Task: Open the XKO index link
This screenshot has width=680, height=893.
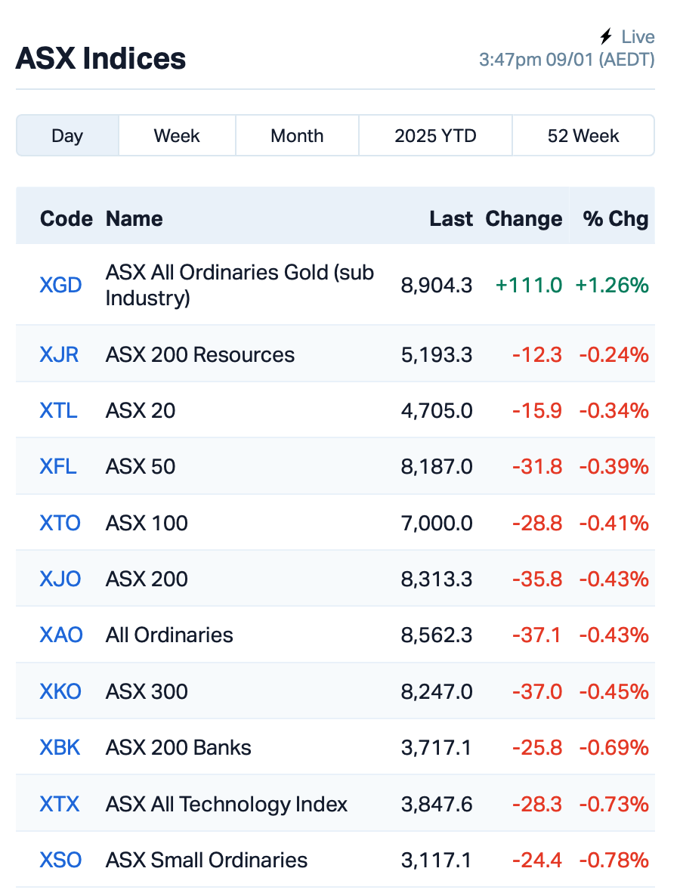Action: [60, 691]
